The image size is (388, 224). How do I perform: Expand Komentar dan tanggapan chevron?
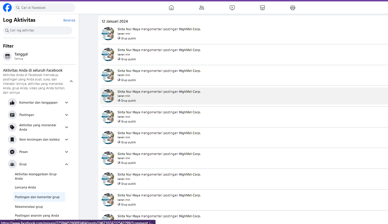(x=67, y=102)
